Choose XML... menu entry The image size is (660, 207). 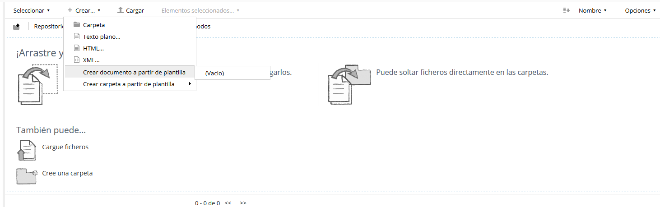click(x=130, y=60)
